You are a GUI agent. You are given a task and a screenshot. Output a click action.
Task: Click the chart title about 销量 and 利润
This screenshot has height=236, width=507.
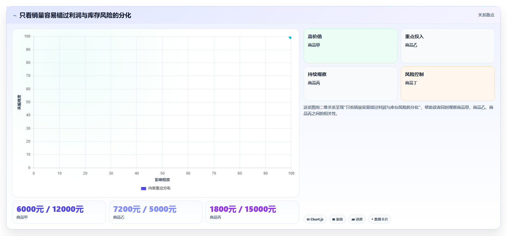pos(75,15)
